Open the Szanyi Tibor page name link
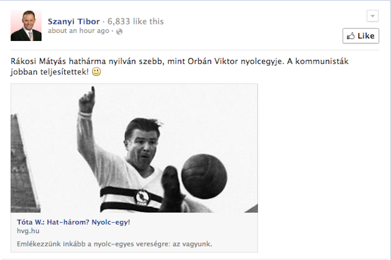 coord(74,21)
